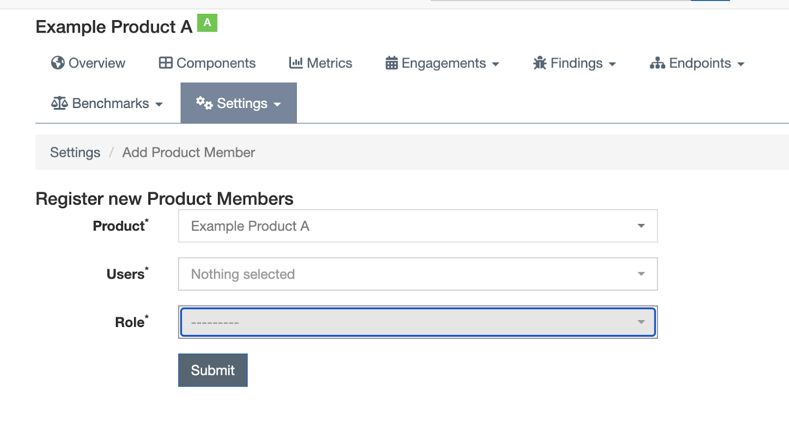Screen dimensions: 789x435
Task: Open the Metrics tab
Action: [x=329, y=63]
